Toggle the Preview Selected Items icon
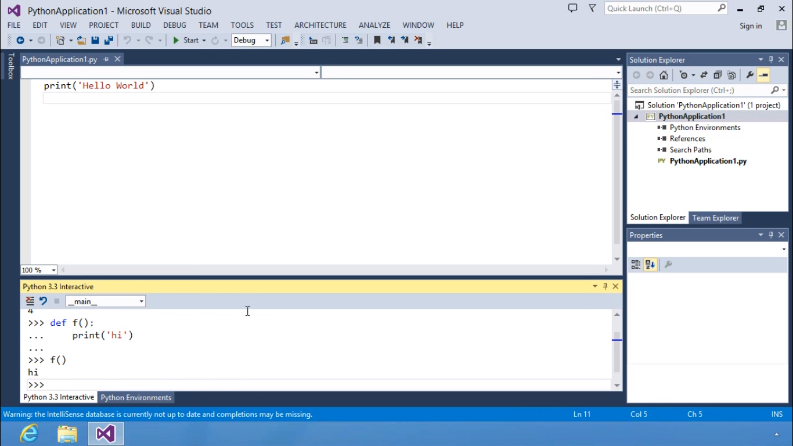The width and height of the screenshot is (793, 446). point(763,75)
